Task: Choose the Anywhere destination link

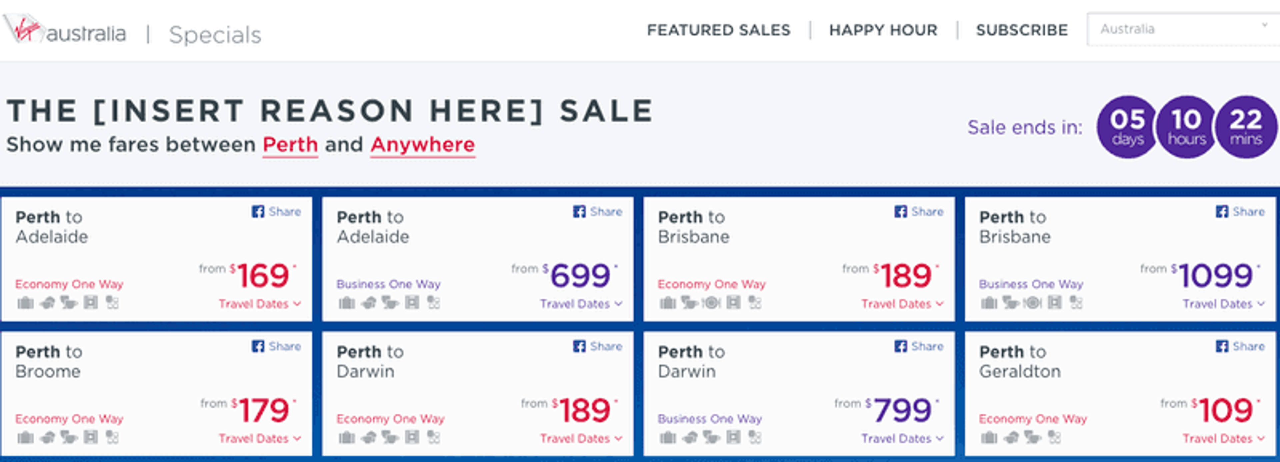Action: click(x=422, y=145)
